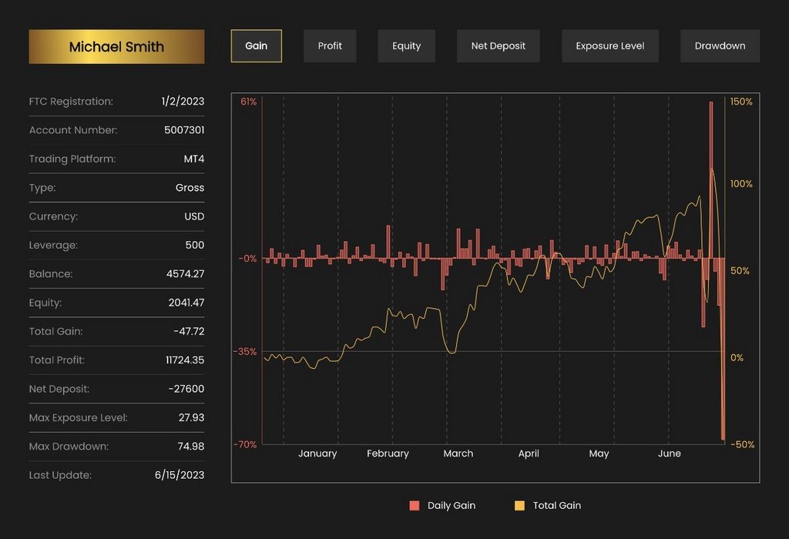Screen dimensions: 789x539
Task: Click the Leverage value 500
Action: tap(195, 245)
